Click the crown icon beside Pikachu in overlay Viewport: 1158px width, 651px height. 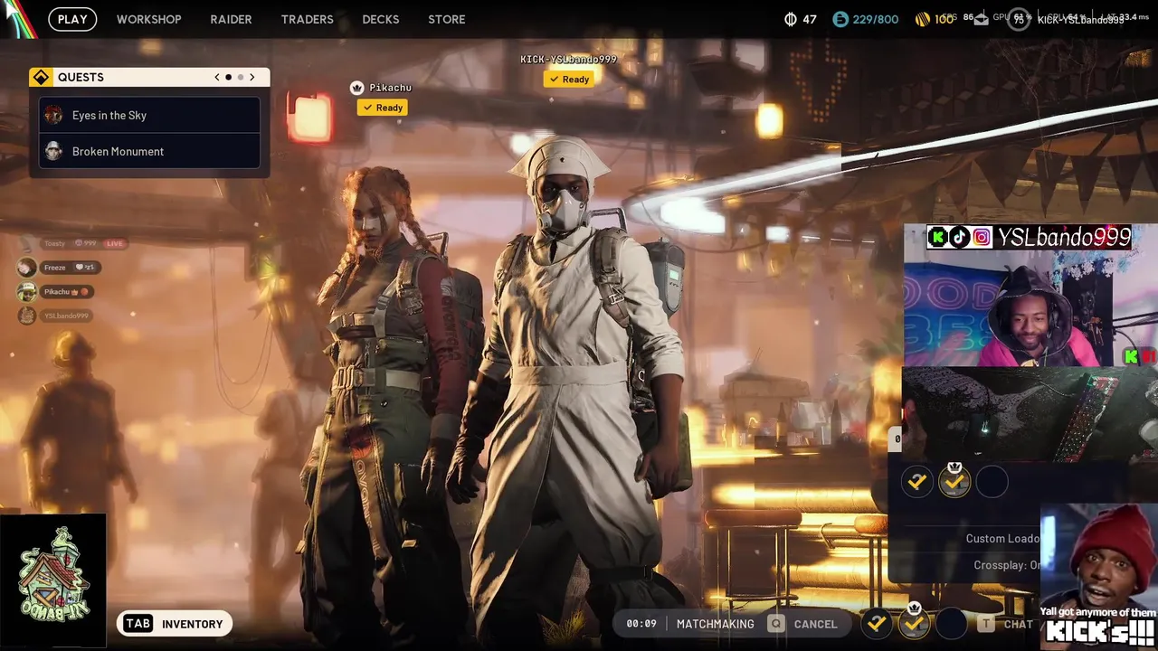(75, 292)
